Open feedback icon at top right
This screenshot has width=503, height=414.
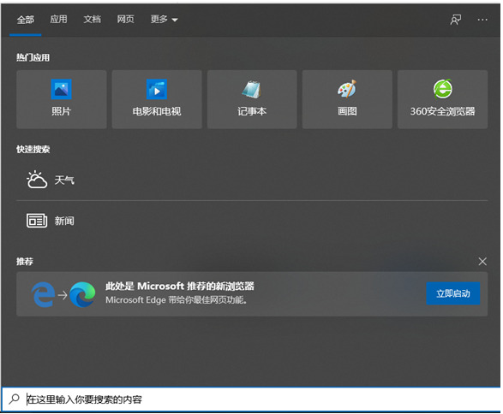point(456,20)
